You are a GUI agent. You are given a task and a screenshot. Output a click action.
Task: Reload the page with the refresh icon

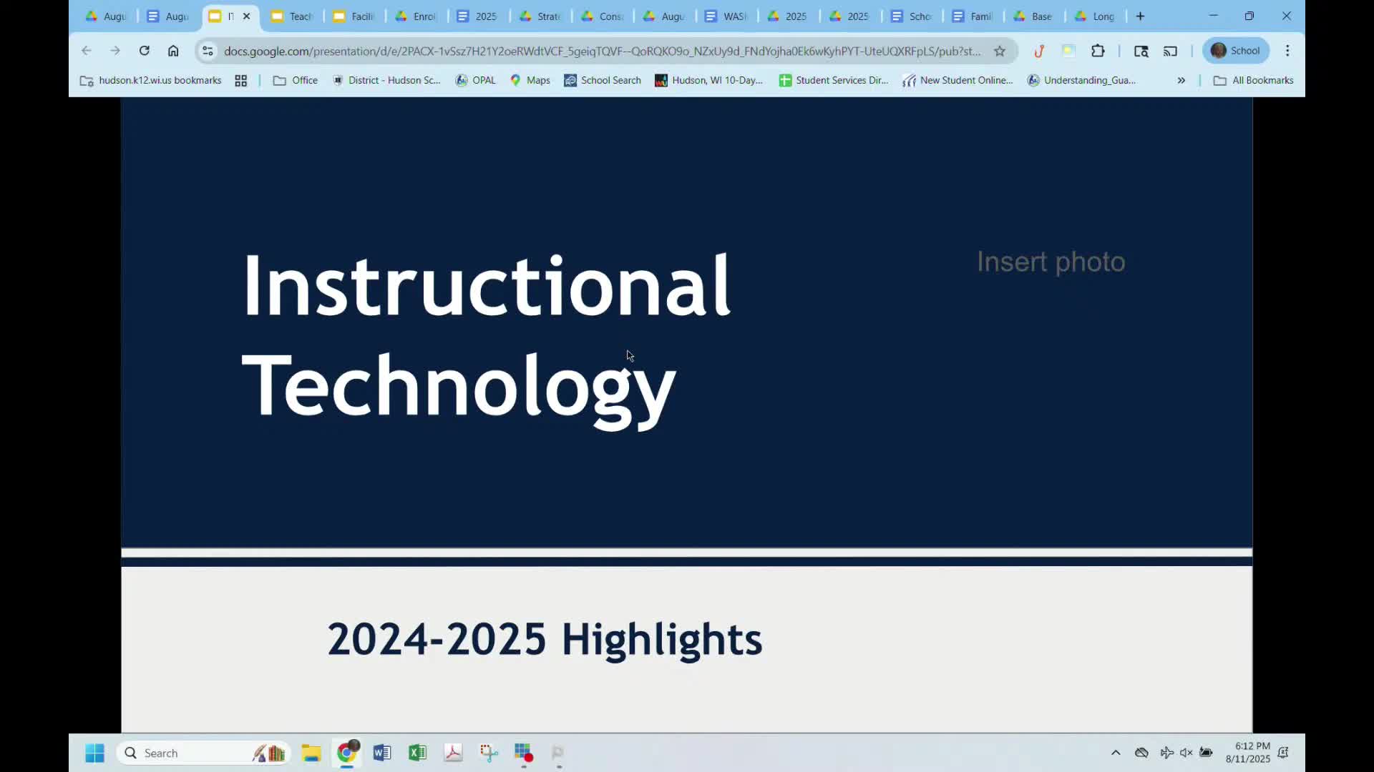pos(144,51)
